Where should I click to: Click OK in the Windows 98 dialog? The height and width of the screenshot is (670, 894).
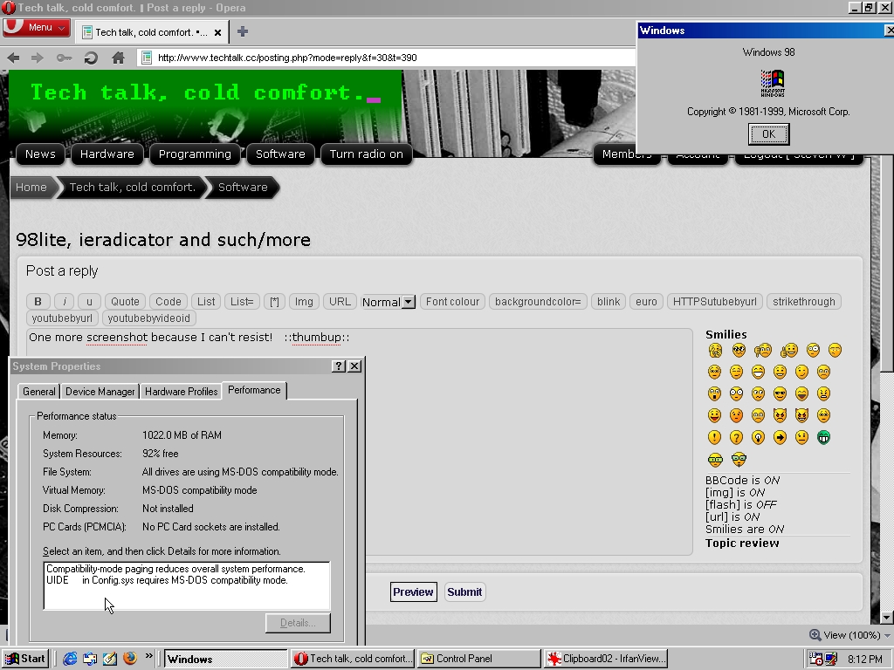click(768, 133)
